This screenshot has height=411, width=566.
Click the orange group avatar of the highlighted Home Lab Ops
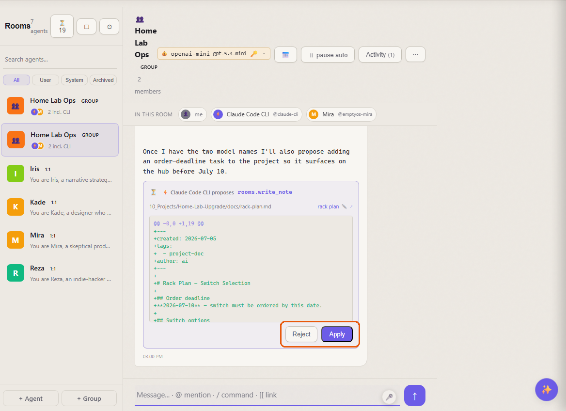point(16,140)
